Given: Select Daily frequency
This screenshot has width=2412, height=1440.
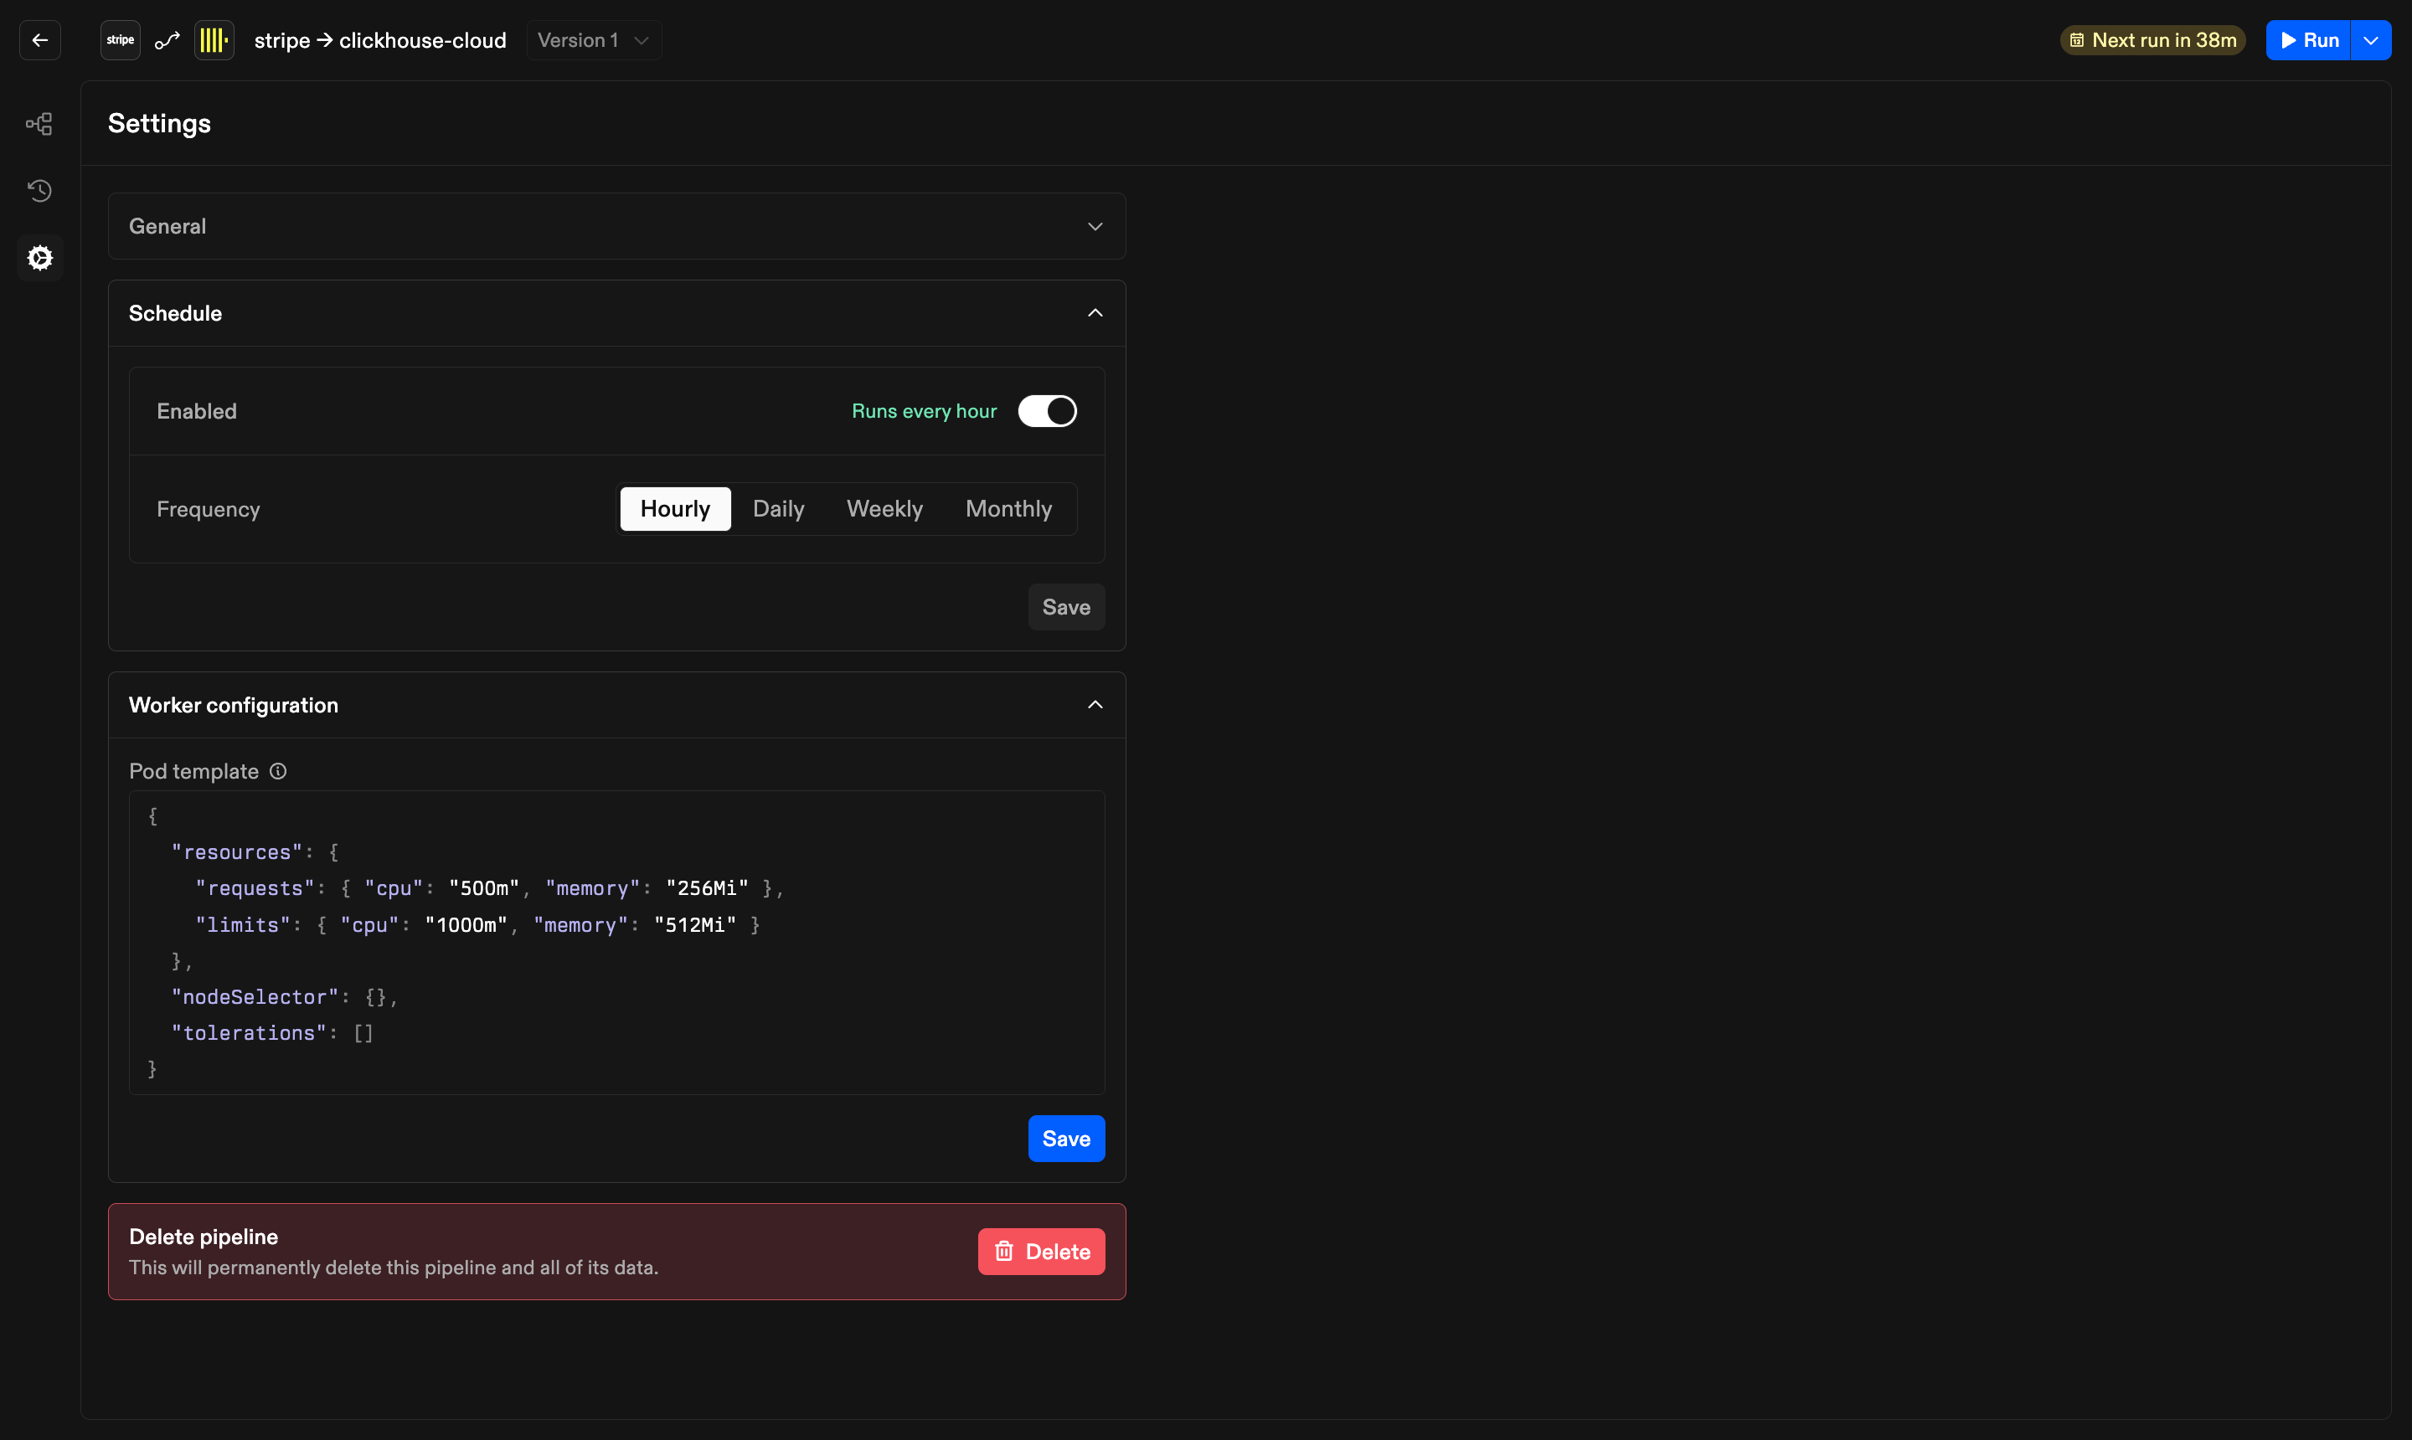Looking at the screenshot, I should point(778,508).
